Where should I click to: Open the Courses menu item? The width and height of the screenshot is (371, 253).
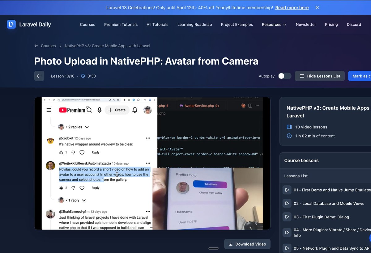point(87,24)
